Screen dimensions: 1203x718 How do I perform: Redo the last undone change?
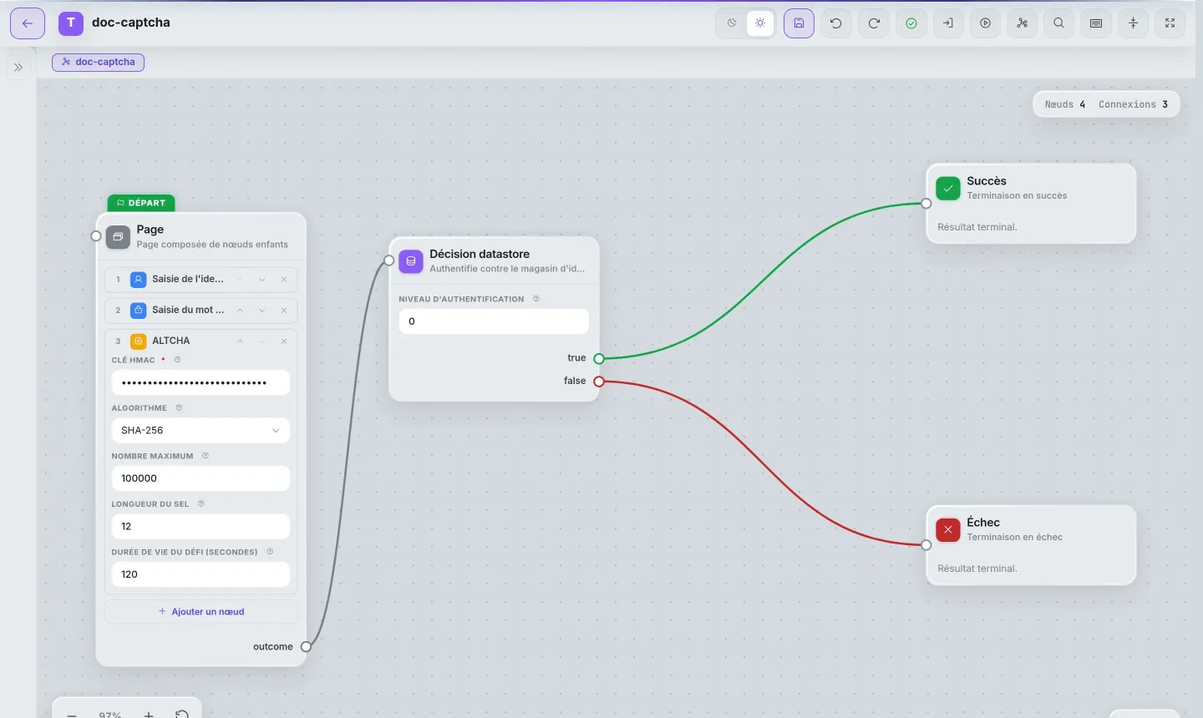(874, 23)
